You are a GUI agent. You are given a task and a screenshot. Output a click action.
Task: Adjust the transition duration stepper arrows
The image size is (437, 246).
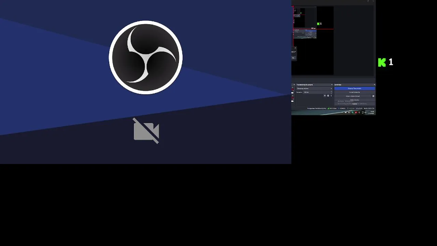pyautogui.click(x=331, y=92)
